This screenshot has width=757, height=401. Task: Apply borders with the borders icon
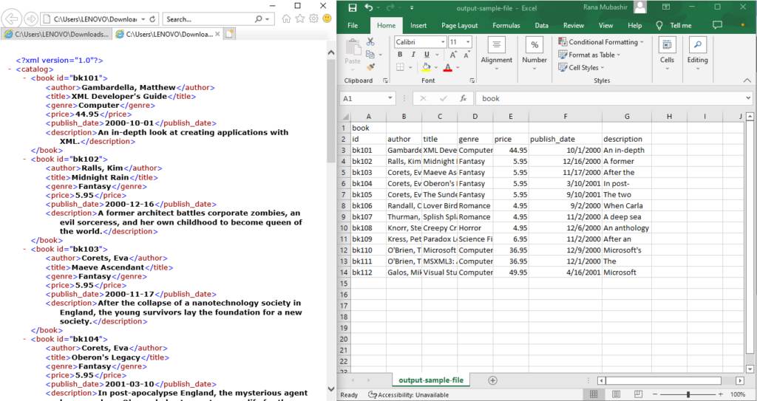coord(400,67)
